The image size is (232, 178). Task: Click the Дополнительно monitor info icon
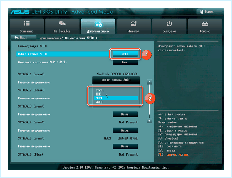[99, 24]
